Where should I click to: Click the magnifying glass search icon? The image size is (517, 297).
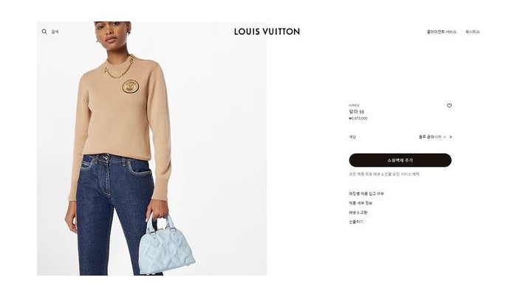click(x=44, y=32)
